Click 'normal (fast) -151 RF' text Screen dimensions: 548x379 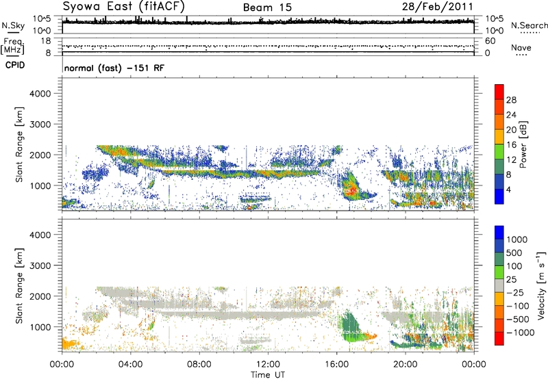pyautogui.click(x=114, y=68)
